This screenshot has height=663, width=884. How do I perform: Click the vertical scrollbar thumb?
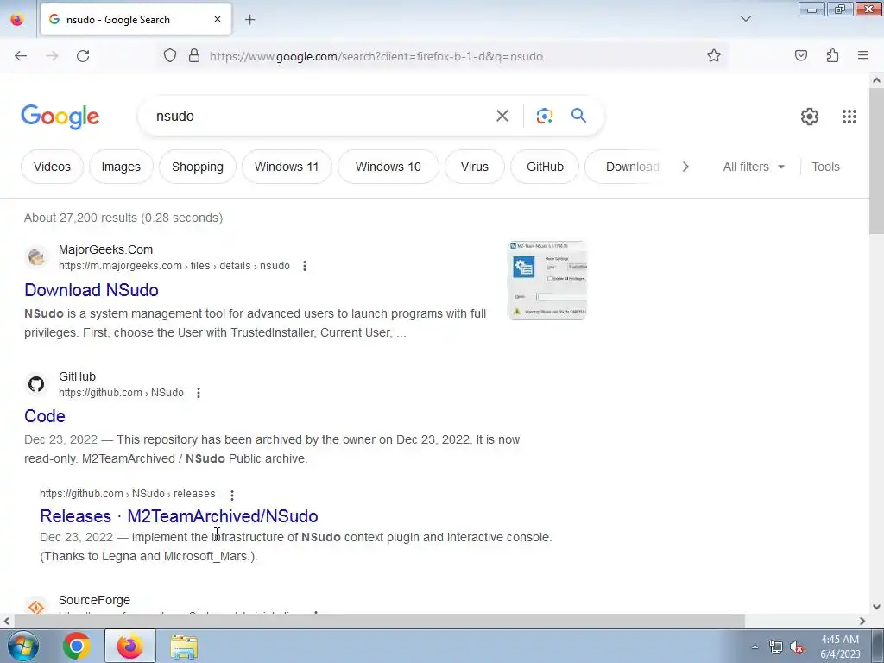tap(876, 161)
